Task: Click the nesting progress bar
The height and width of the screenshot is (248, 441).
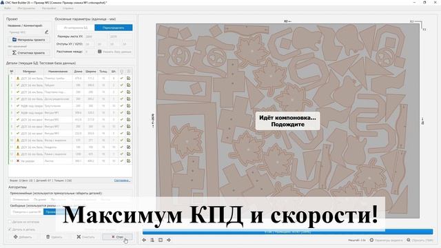Action: pyautogui.click(x=287, y=231)
